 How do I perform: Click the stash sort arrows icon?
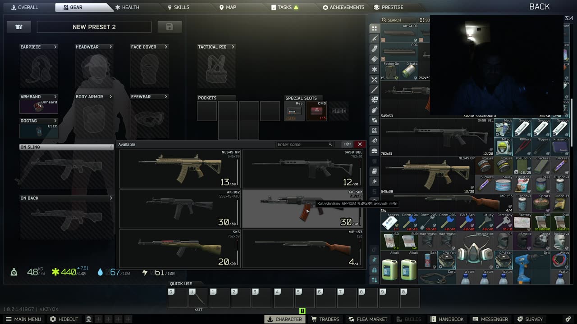pyautogui.click(x=374, y=280)
